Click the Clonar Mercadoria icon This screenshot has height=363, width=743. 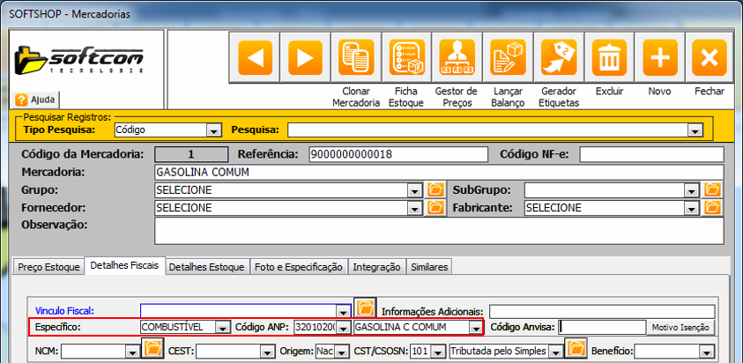(x=357, y=59)
